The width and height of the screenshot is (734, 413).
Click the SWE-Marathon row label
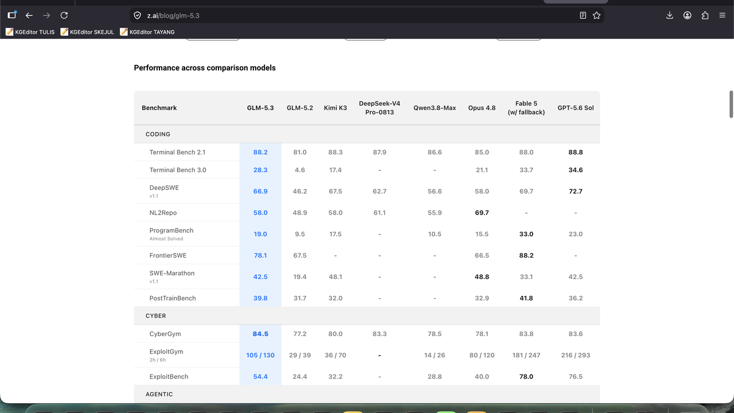172,274
